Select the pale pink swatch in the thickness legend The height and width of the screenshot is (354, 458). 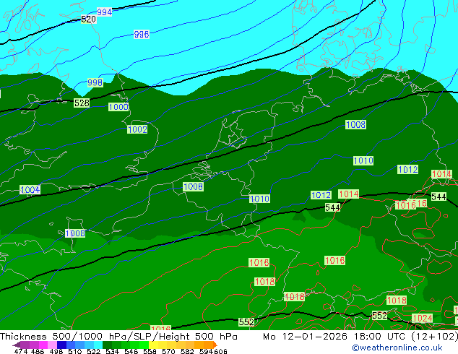(x=51, y=345)
